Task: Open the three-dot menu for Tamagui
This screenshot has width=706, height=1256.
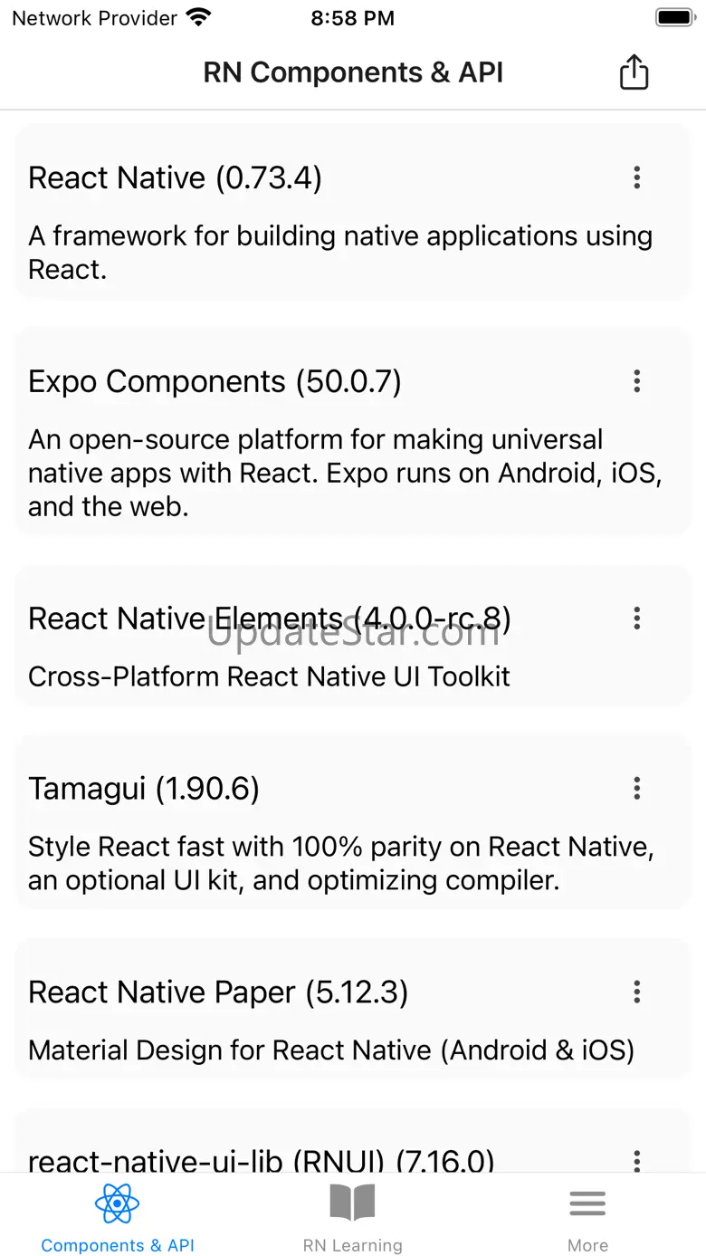Action: [637, 789]
